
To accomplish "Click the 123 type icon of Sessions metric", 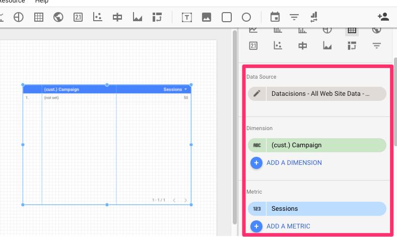I will click(257, 209).
